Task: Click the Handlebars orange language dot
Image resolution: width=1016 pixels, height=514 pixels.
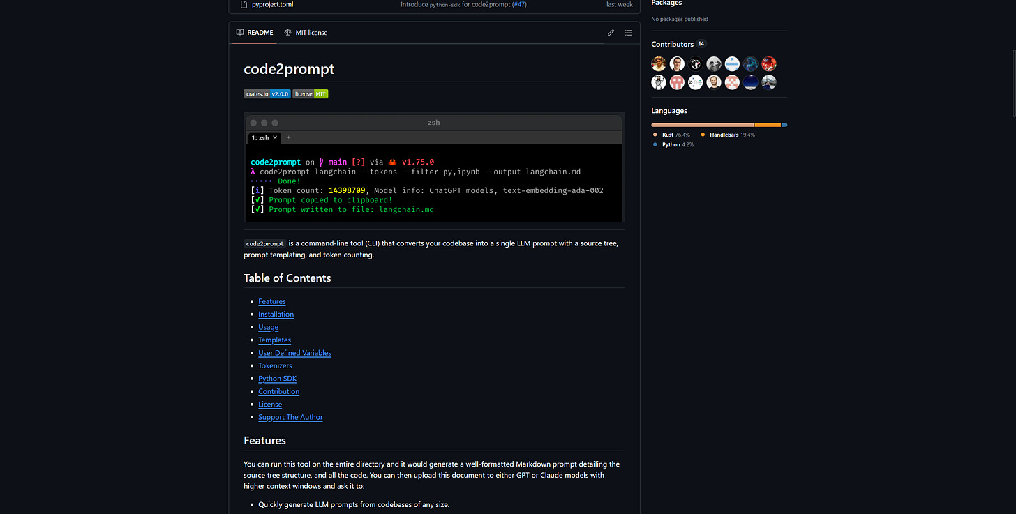Action: 703,135
